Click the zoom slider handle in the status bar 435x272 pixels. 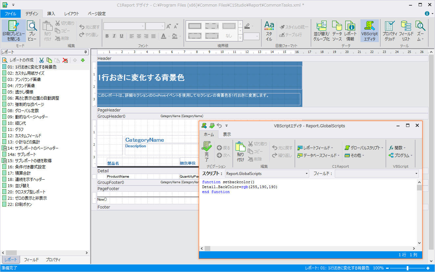pos(407,268)
